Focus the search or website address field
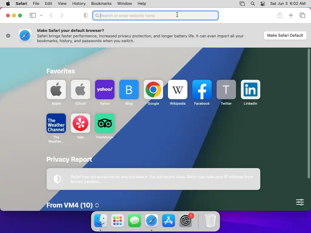 [x=155, y=15]
